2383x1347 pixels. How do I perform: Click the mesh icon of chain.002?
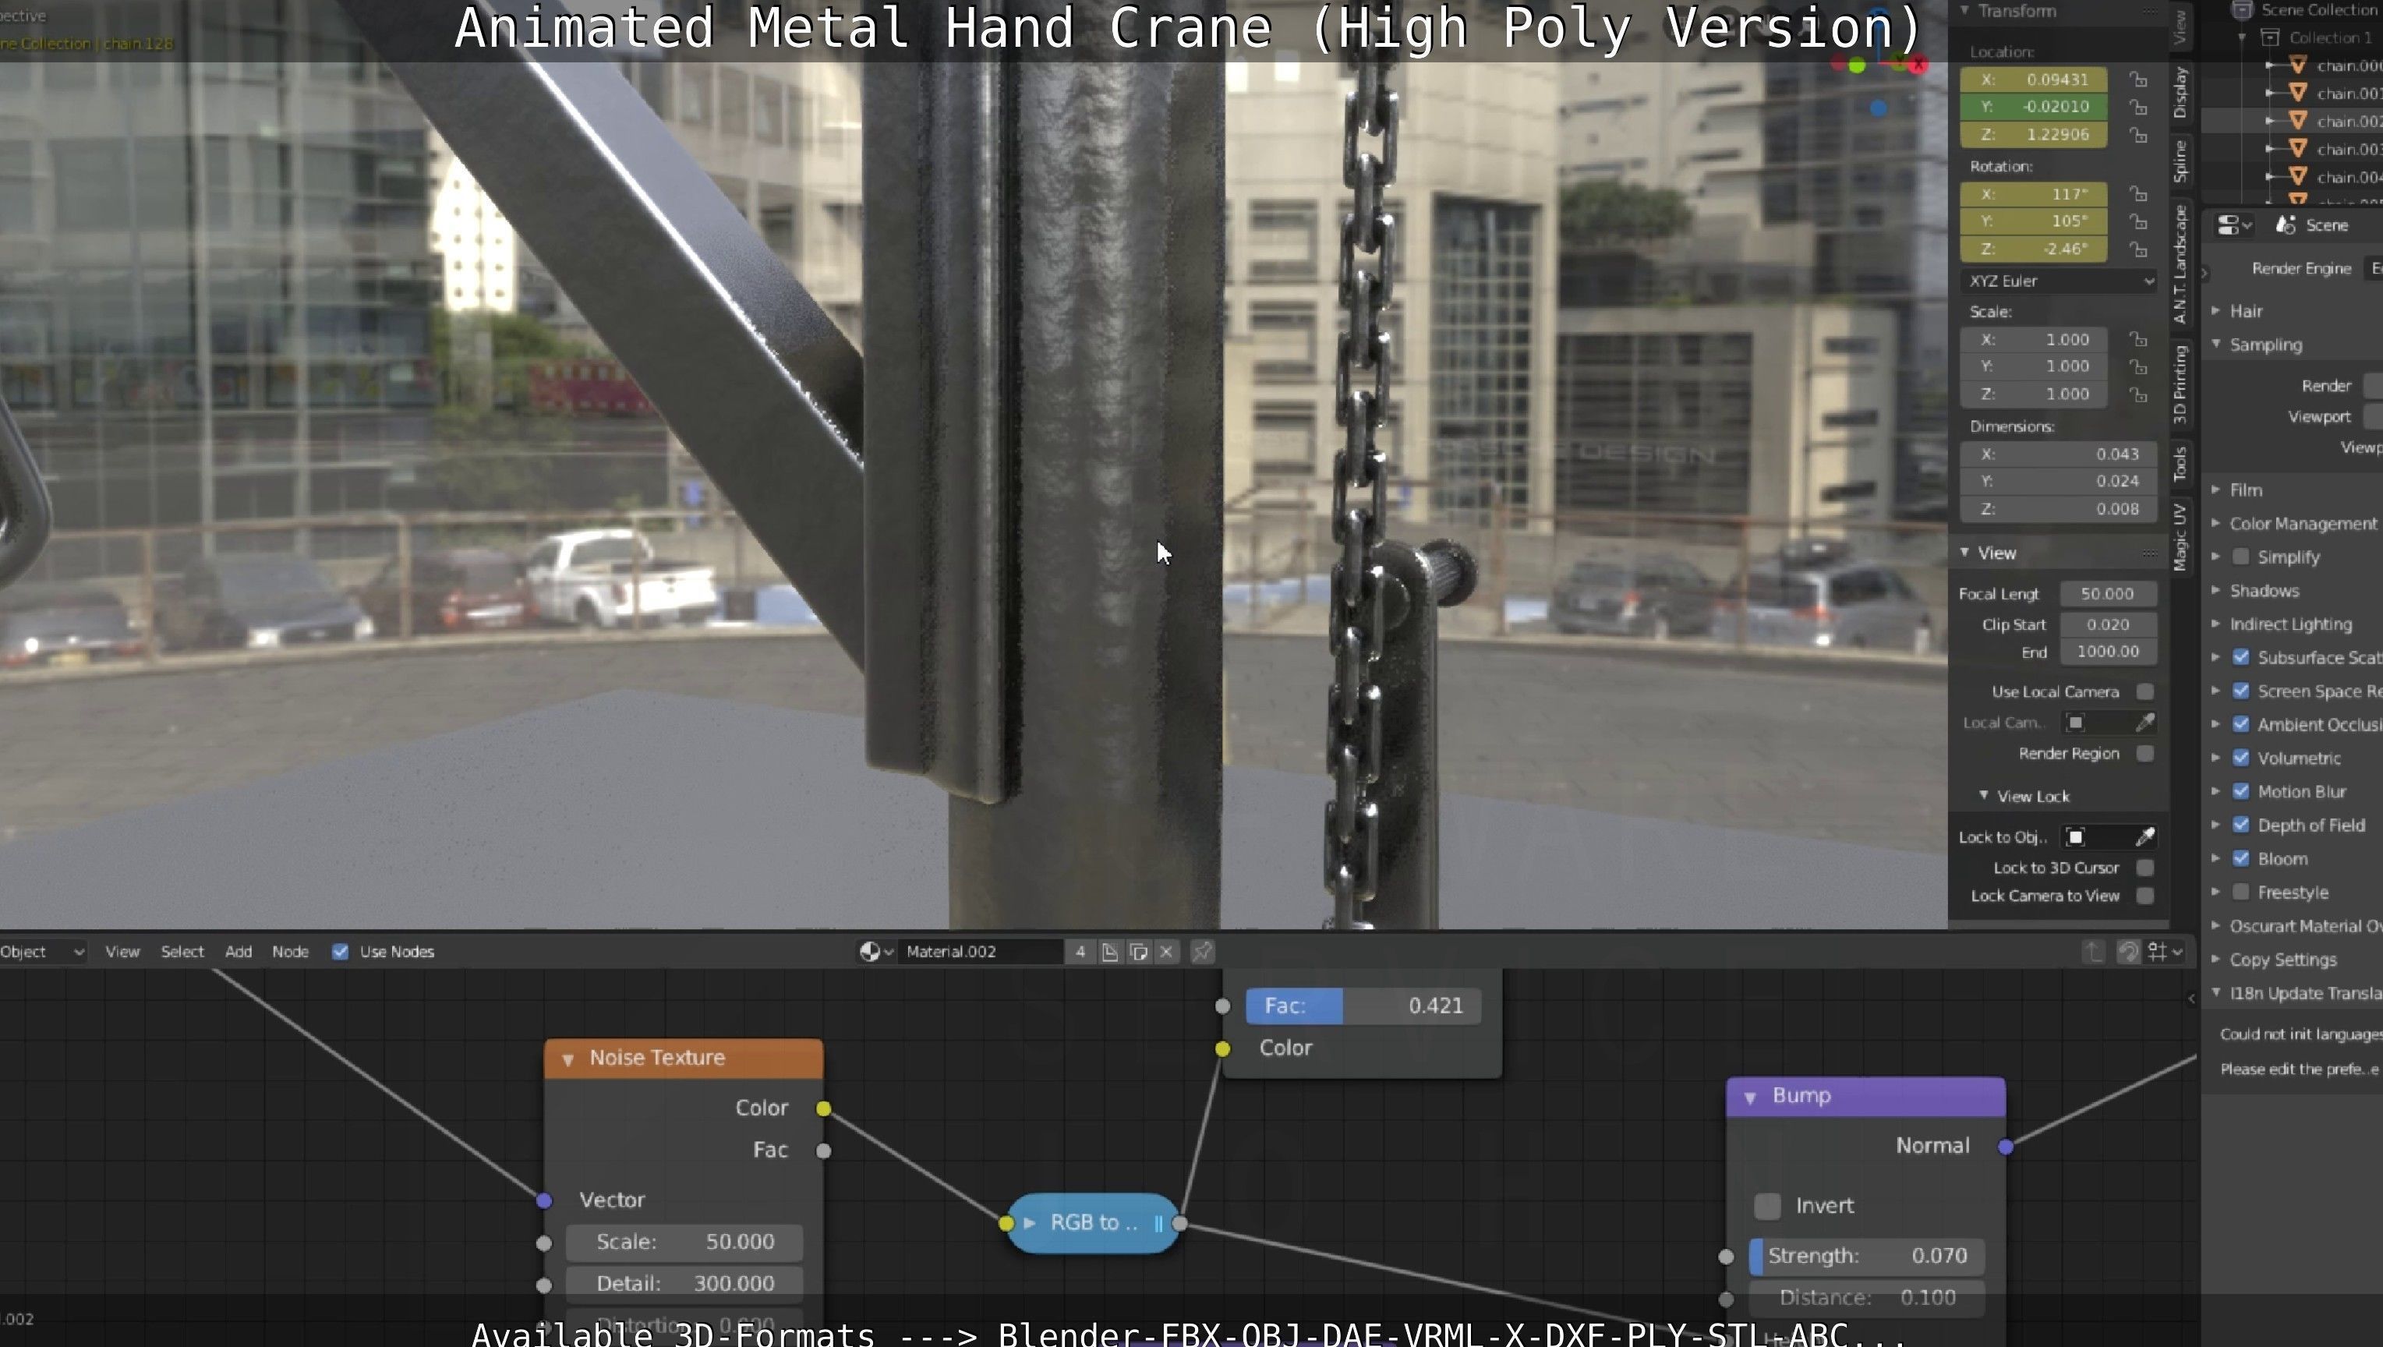click(x=2297, y=120)
